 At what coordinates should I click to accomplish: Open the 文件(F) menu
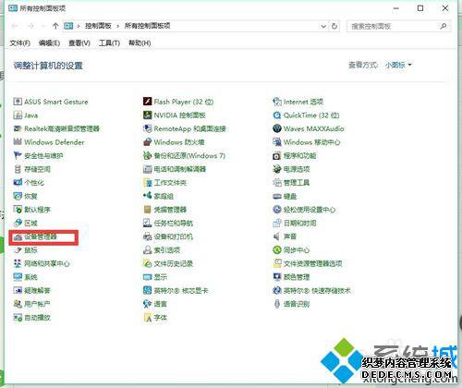point(20,42)
